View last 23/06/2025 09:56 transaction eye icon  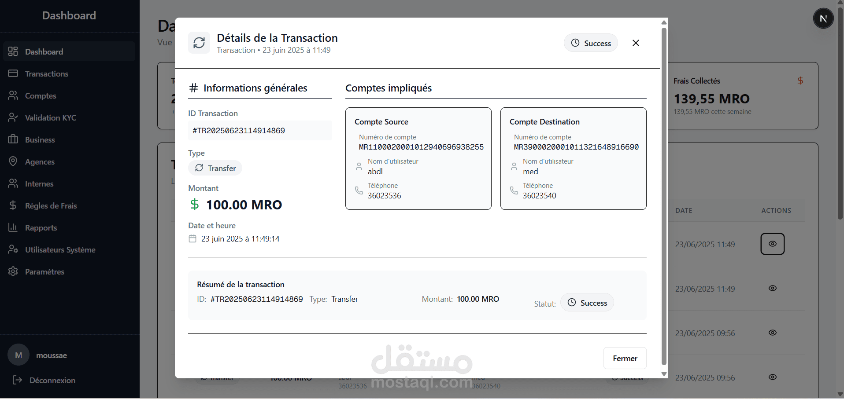(x=772, y=377)
